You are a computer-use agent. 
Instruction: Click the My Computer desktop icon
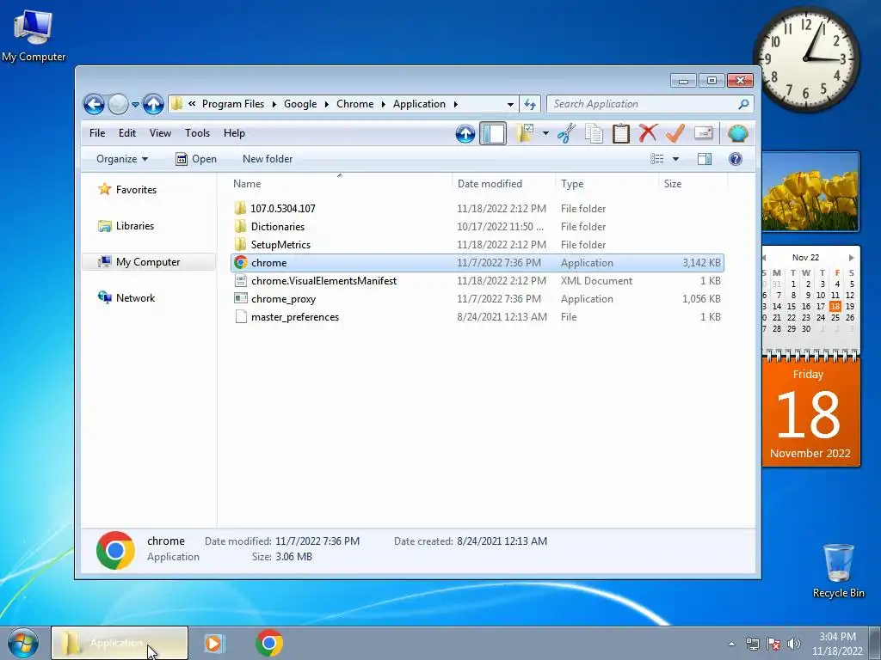[34, 36]
